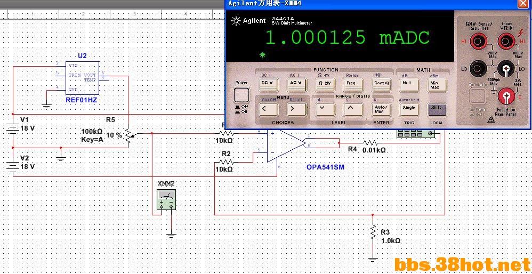Select the DC V function button
This screenshot has width=532, height=274.
269,84
